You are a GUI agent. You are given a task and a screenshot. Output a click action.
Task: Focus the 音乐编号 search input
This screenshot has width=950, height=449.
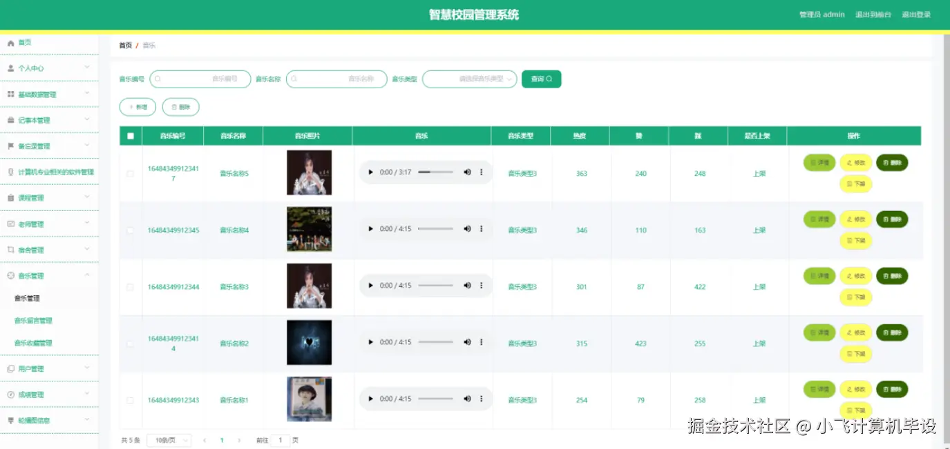[200, 79]
